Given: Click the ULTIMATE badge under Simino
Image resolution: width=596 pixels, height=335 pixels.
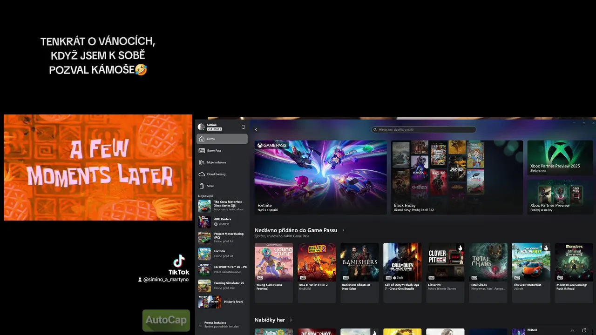Looking at the screenshot, I should pos(214,129).
